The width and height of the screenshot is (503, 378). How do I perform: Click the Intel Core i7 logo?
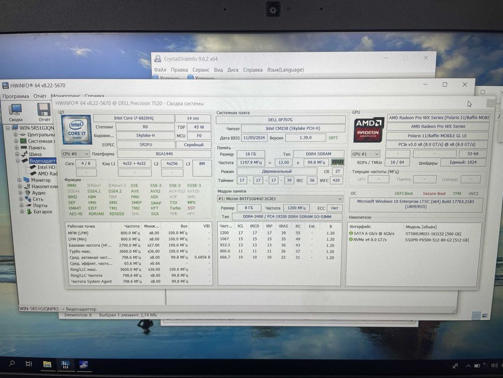pyautogui.click(x=77, y=130)
